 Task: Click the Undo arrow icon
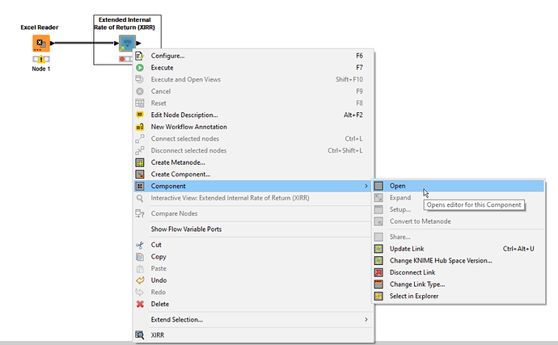pyautogui.click(x=140, y=280)
